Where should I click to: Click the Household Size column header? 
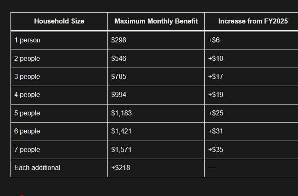pyautogui.click(x=59, y=21)
